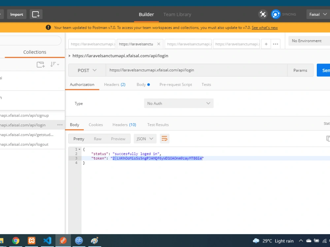Click the sidebar search filter field
The height and width of the screenshot is (247, 330).
click(30, 40)
